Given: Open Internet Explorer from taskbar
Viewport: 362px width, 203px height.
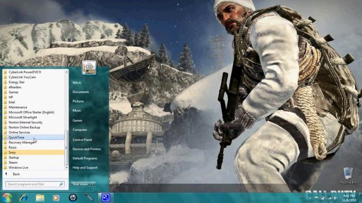Looking at the screenshot, I should tap(23, 198).
